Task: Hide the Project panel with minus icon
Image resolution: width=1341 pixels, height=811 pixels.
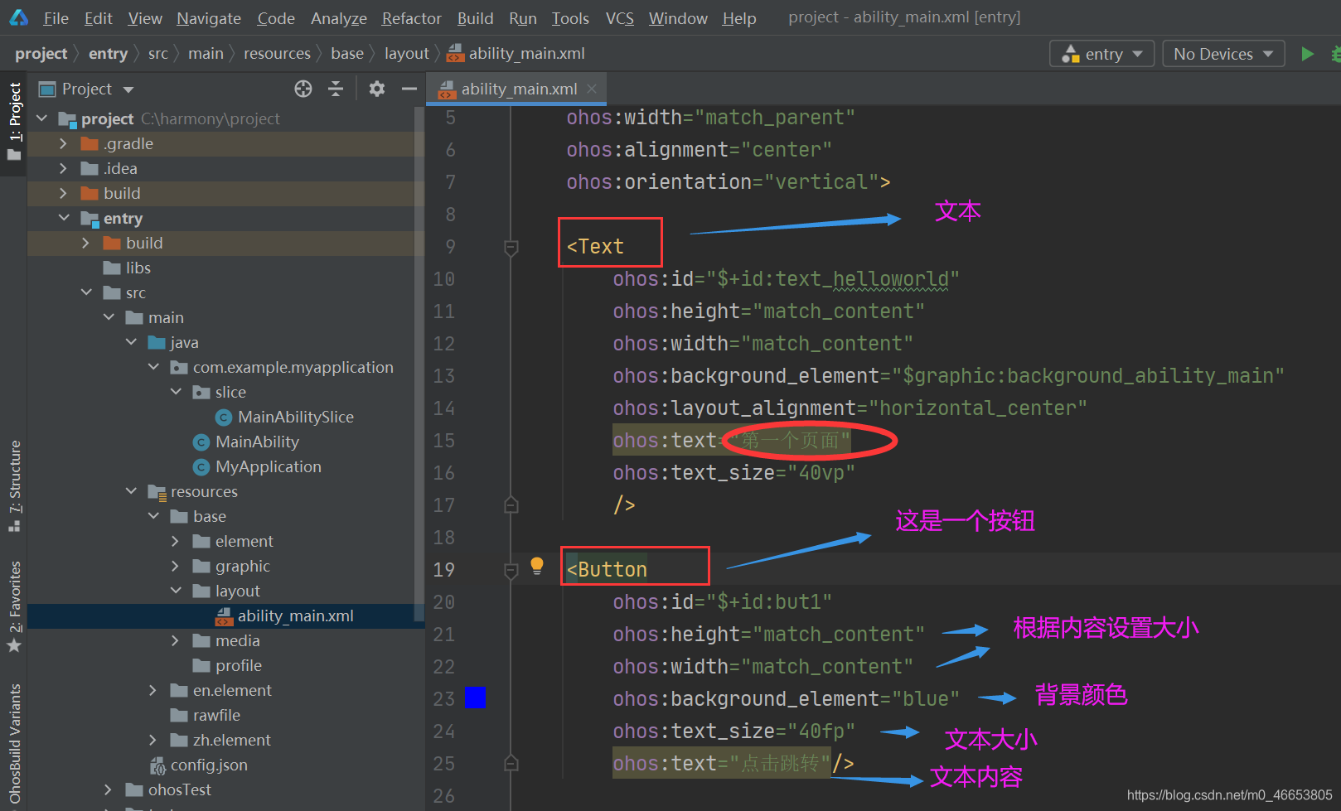Action: coord(409,89)
